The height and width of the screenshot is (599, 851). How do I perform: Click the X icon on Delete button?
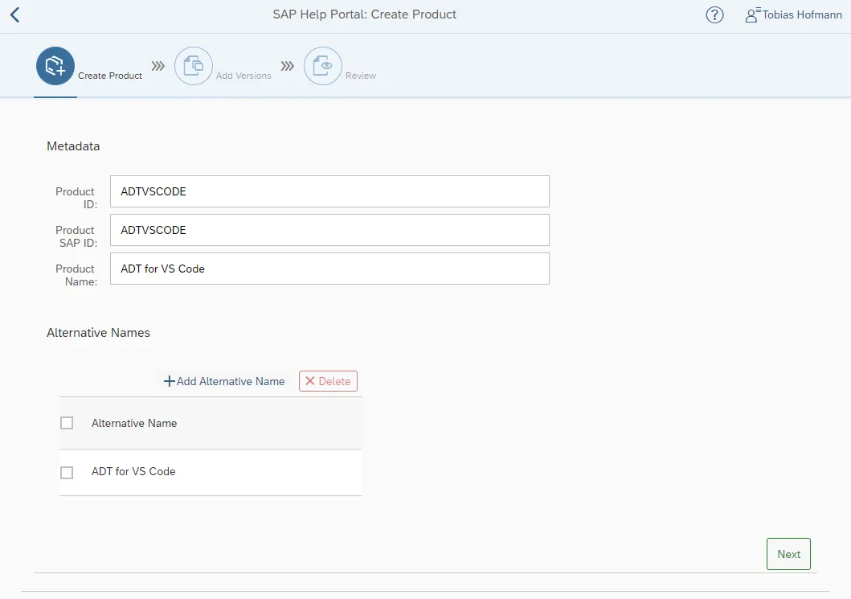coord(310,381)
